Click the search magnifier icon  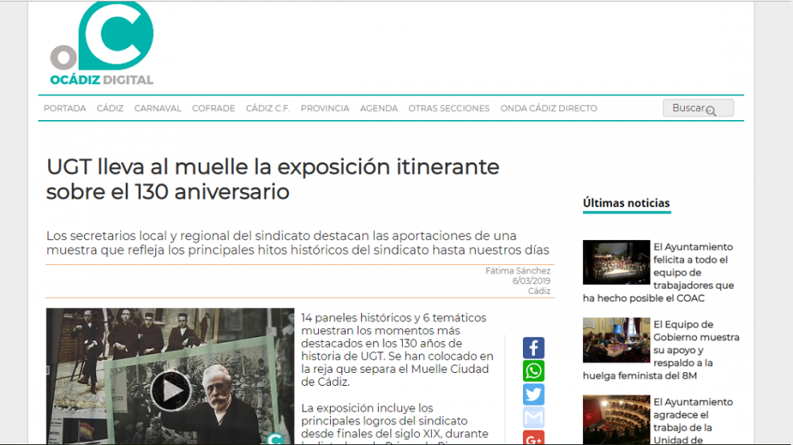click(x=710, y=110)
